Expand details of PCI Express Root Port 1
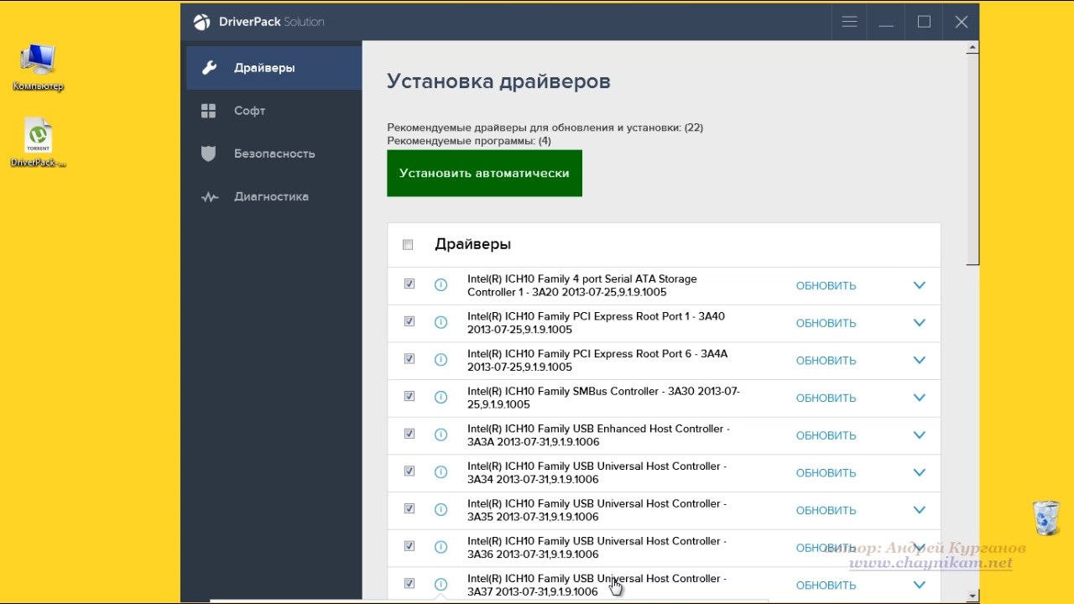The width and height of the screenshot is (1074, 604). pyautogui.click(x=919, y=323)
